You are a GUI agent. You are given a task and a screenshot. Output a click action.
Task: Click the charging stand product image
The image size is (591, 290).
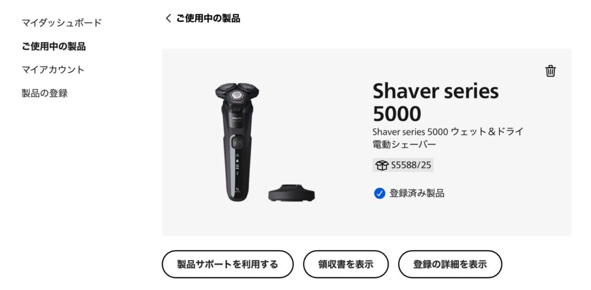[x=291, y=193]
